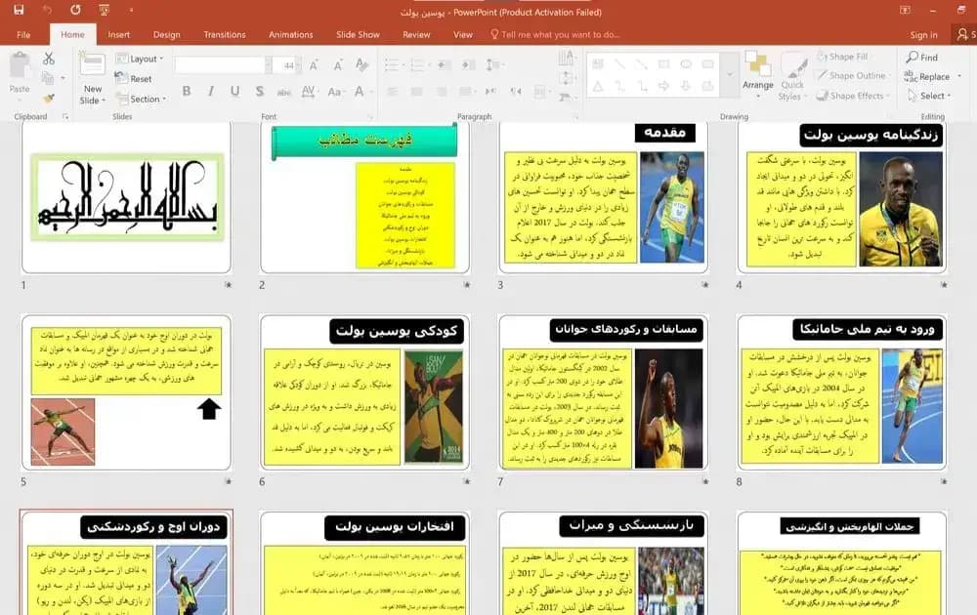Click the Format Painter brush icon
977x615 pixels.
point(49,99)
